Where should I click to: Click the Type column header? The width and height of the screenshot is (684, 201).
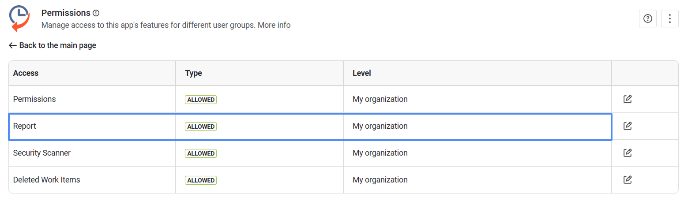tap(193, 73)
